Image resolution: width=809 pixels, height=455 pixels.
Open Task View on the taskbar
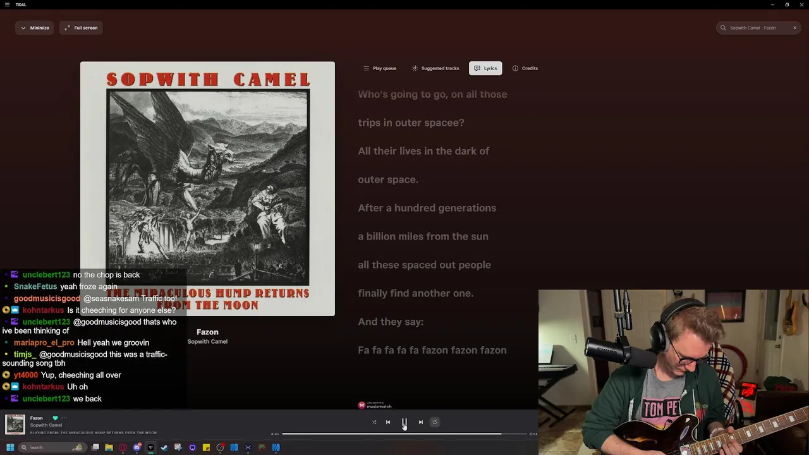[95, 447]
